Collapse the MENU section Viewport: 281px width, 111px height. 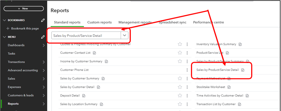(5, 37)
